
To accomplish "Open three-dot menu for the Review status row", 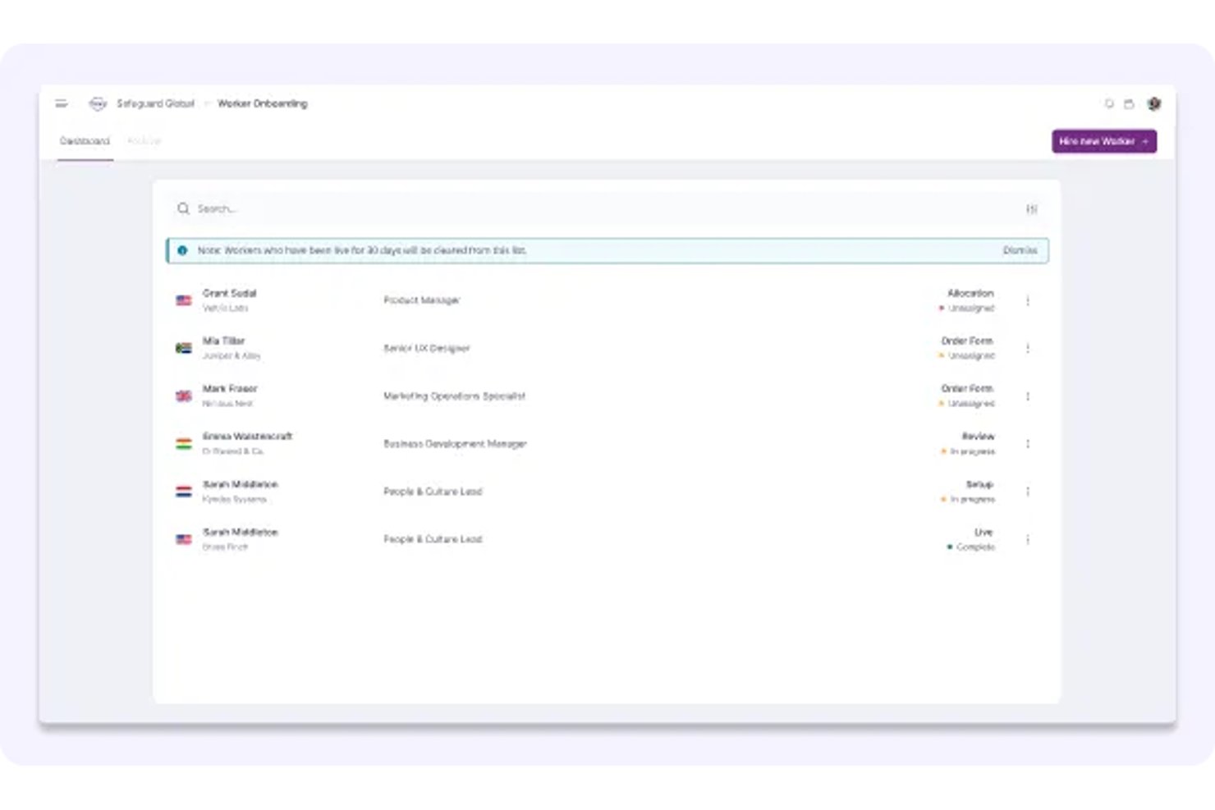I will tap(1028, 444).
